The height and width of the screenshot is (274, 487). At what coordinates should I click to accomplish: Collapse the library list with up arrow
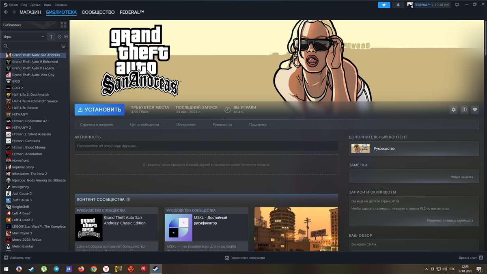tap(51, 37)
